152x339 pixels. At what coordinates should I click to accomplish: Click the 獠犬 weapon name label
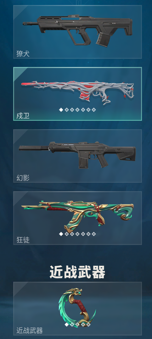(x=23, y=53)
